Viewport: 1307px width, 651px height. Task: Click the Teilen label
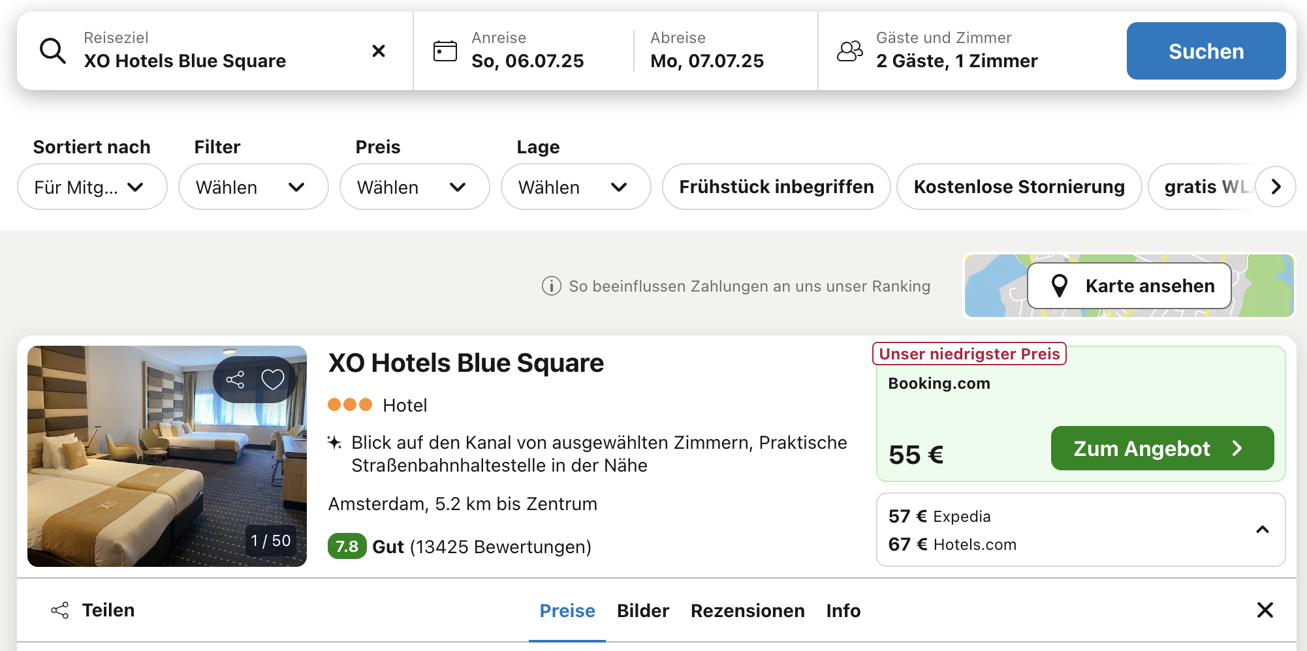point(108,611)
